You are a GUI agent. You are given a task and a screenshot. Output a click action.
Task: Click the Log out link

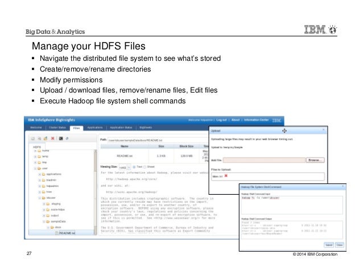pyautogui.click(x=221, y=120)
